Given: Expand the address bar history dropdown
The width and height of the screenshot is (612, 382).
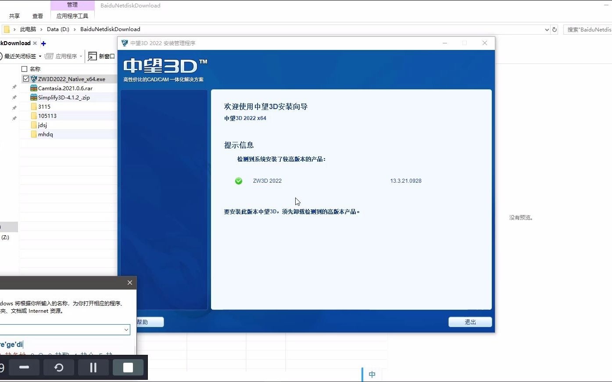Looking at the screenshot, I should coord(546,29).
